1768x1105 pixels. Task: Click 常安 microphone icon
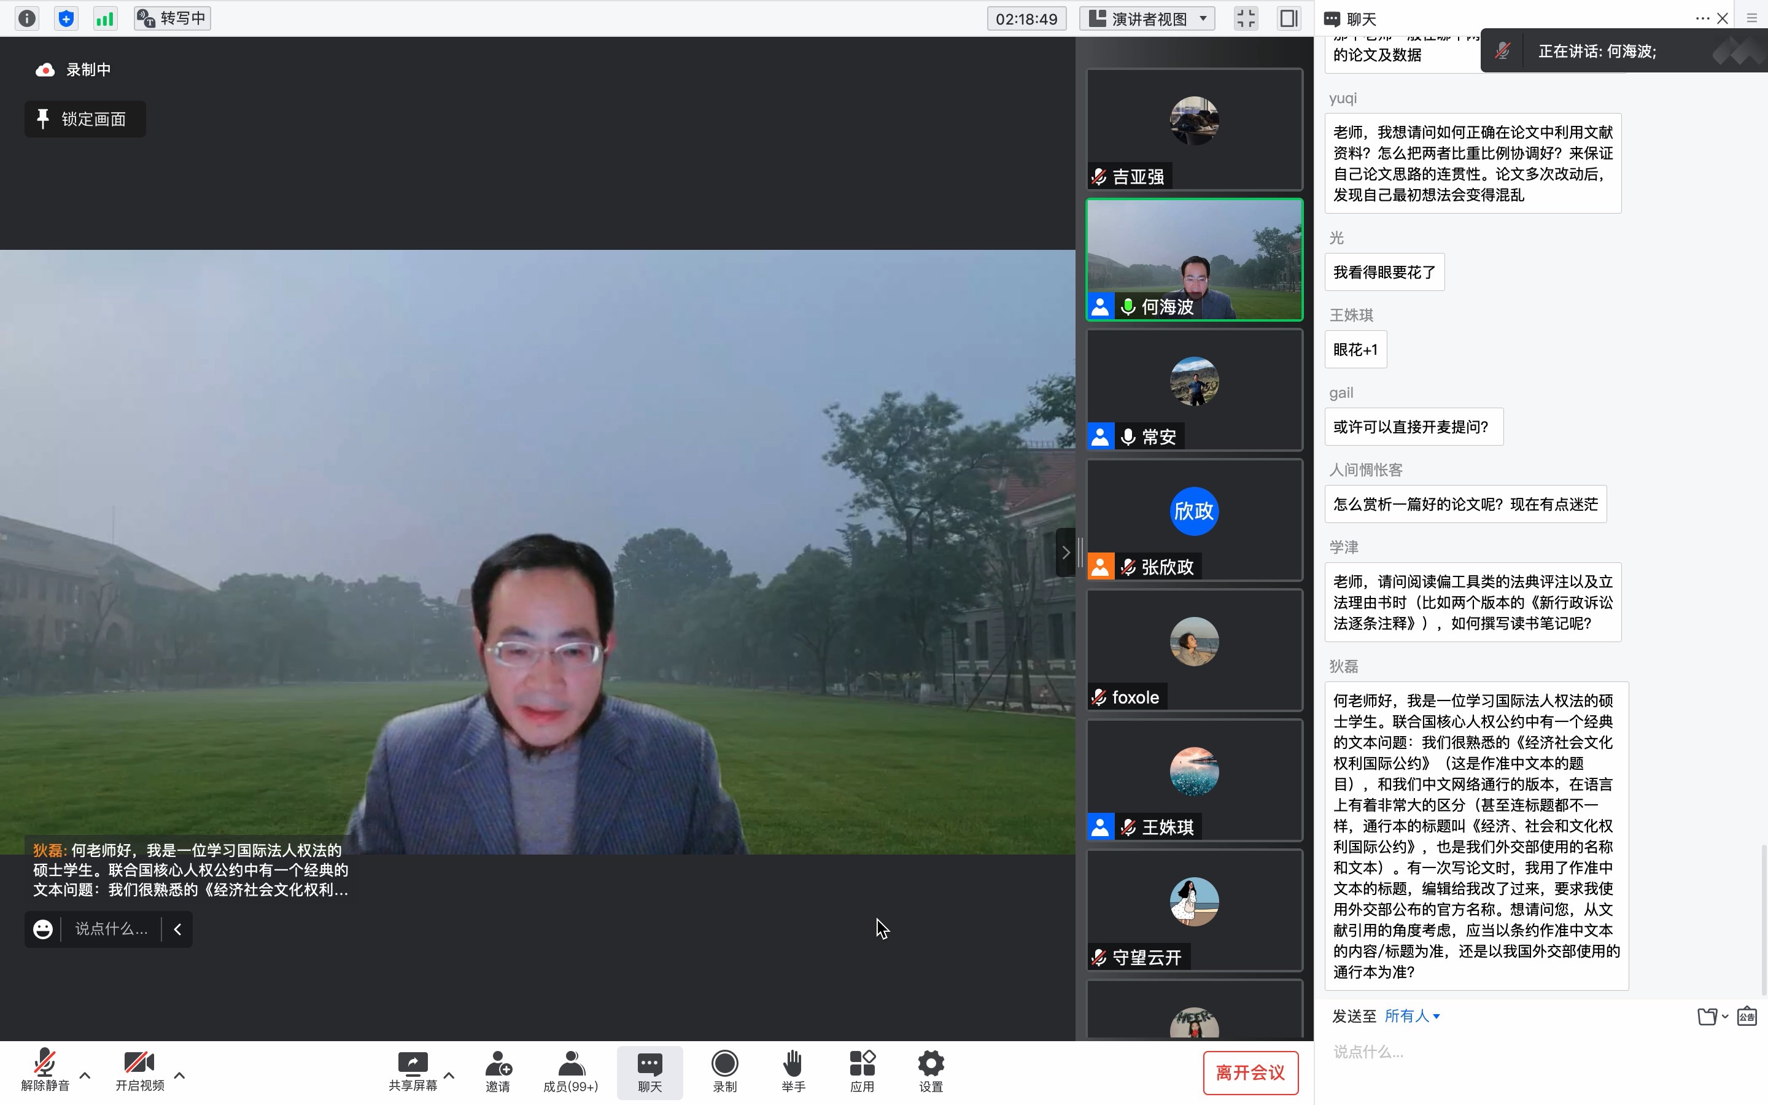[1128, 437]
